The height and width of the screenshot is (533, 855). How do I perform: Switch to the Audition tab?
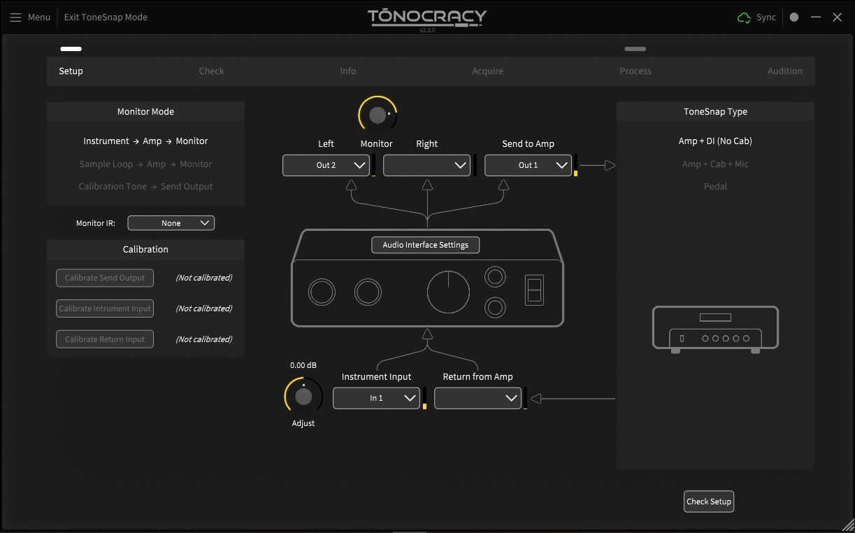pos(785,71)
